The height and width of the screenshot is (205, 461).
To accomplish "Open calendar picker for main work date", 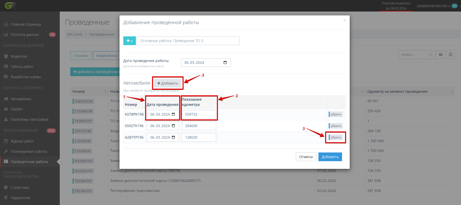I will [x=225, y=63].
